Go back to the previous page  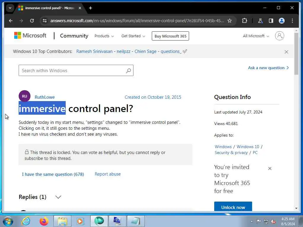11,21
